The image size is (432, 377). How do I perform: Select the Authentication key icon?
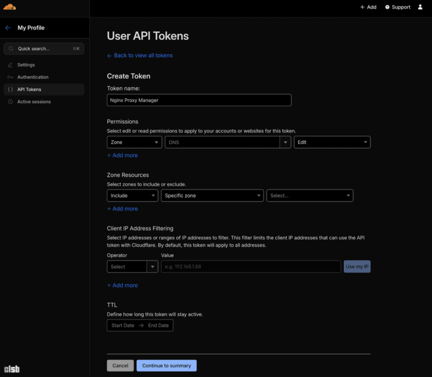11,77
